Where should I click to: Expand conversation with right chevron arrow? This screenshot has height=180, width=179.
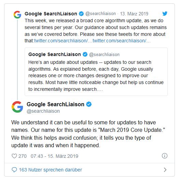coord(165,170)
